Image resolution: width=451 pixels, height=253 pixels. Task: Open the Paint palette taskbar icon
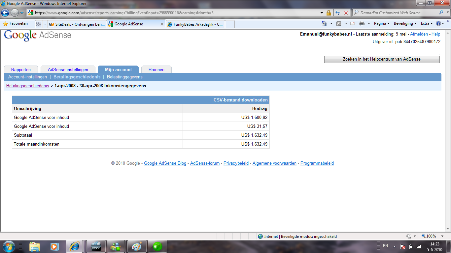(136, 246)
